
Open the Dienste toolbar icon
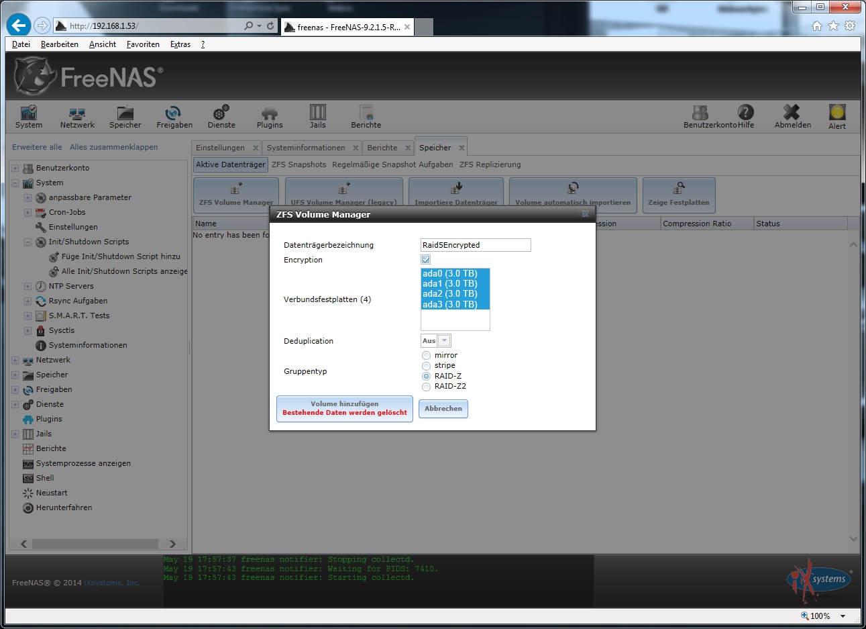(221, 116)
